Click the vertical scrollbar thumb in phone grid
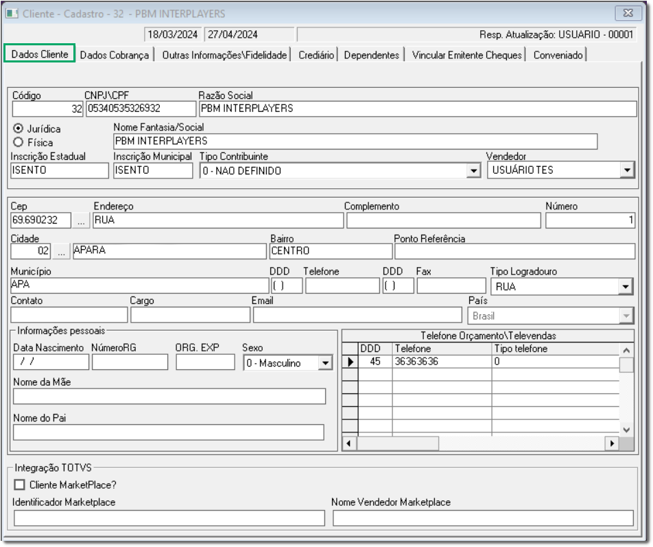Screen dimensions: 653x547 tap(626, 365)
